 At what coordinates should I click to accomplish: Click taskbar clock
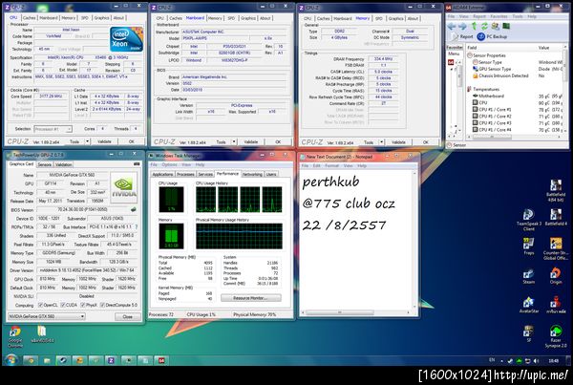(x=553, y=361)
